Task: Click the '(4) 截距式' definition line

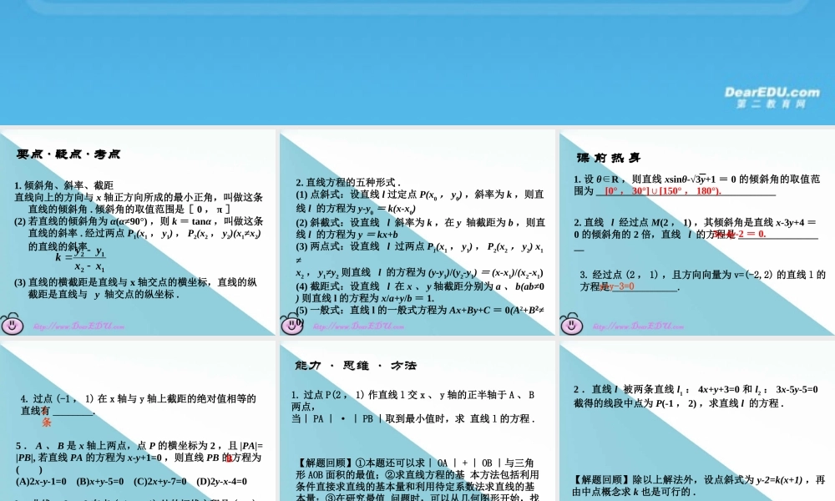Action: click(420, 291)
